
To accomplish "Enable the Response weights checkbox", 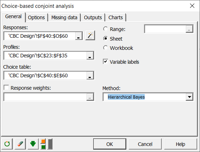I will [6, 88].
